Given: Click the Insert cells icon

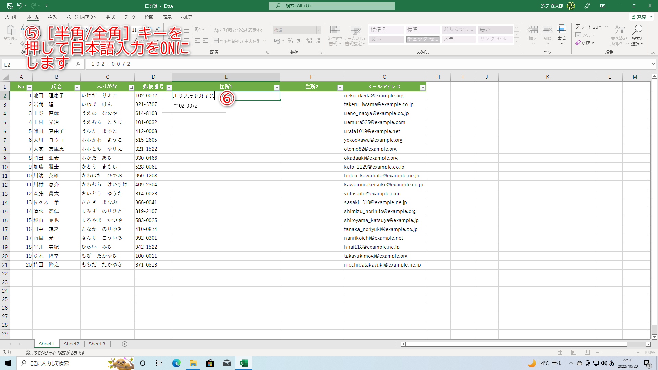Looking at the screenshot, I should 533,30.
